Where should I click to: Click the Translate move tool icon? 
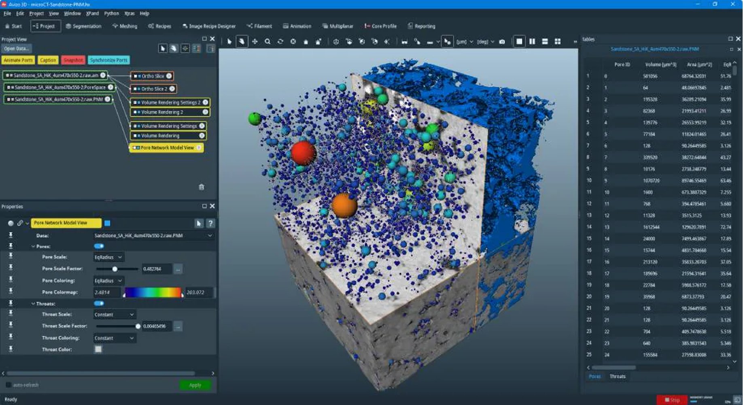click(x=255, y=42)
